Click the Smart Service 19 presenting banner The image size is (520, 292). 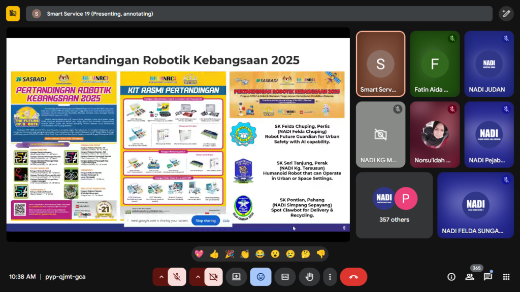pos(259,14)
